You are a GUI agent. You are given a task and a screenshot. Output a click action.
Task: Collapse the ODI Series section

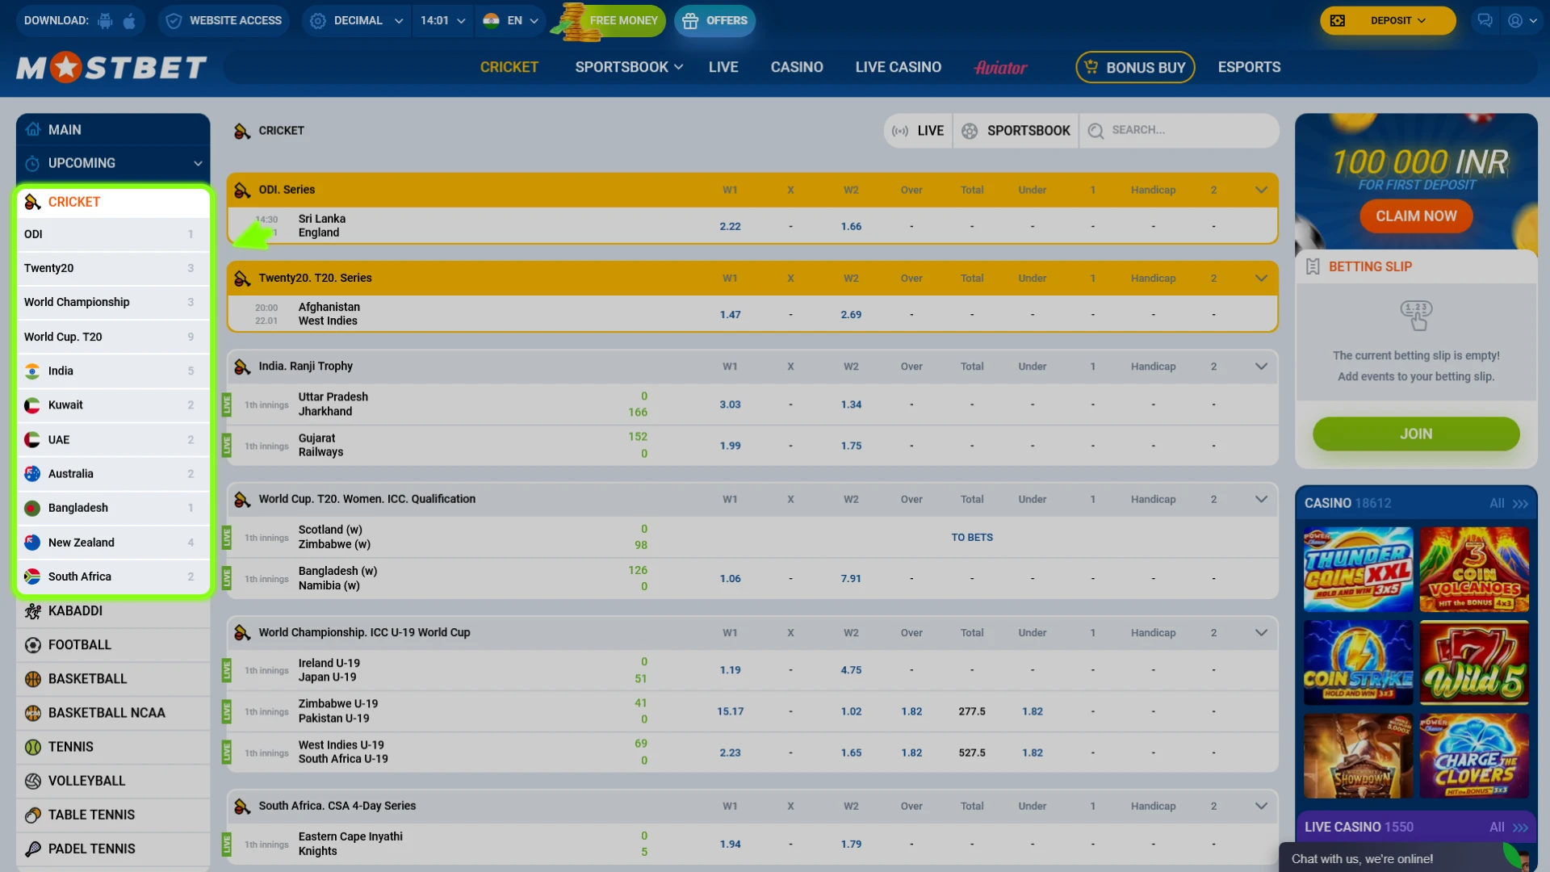click(1261, 190)
